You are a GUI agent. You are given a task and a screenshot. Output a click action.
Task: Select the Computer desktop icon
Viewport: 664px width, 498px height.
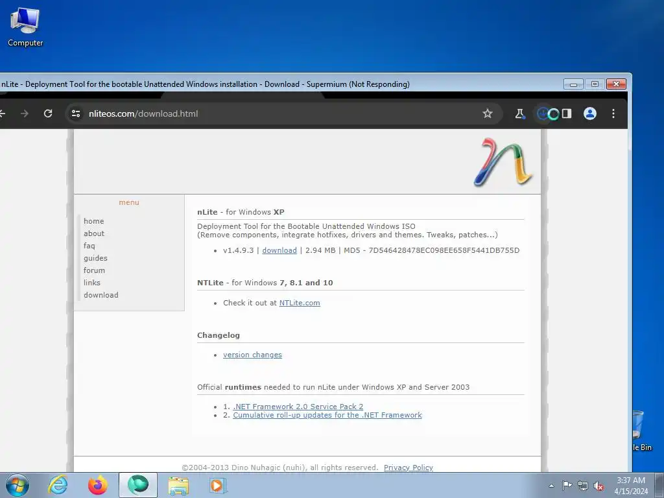pos(25,27)
